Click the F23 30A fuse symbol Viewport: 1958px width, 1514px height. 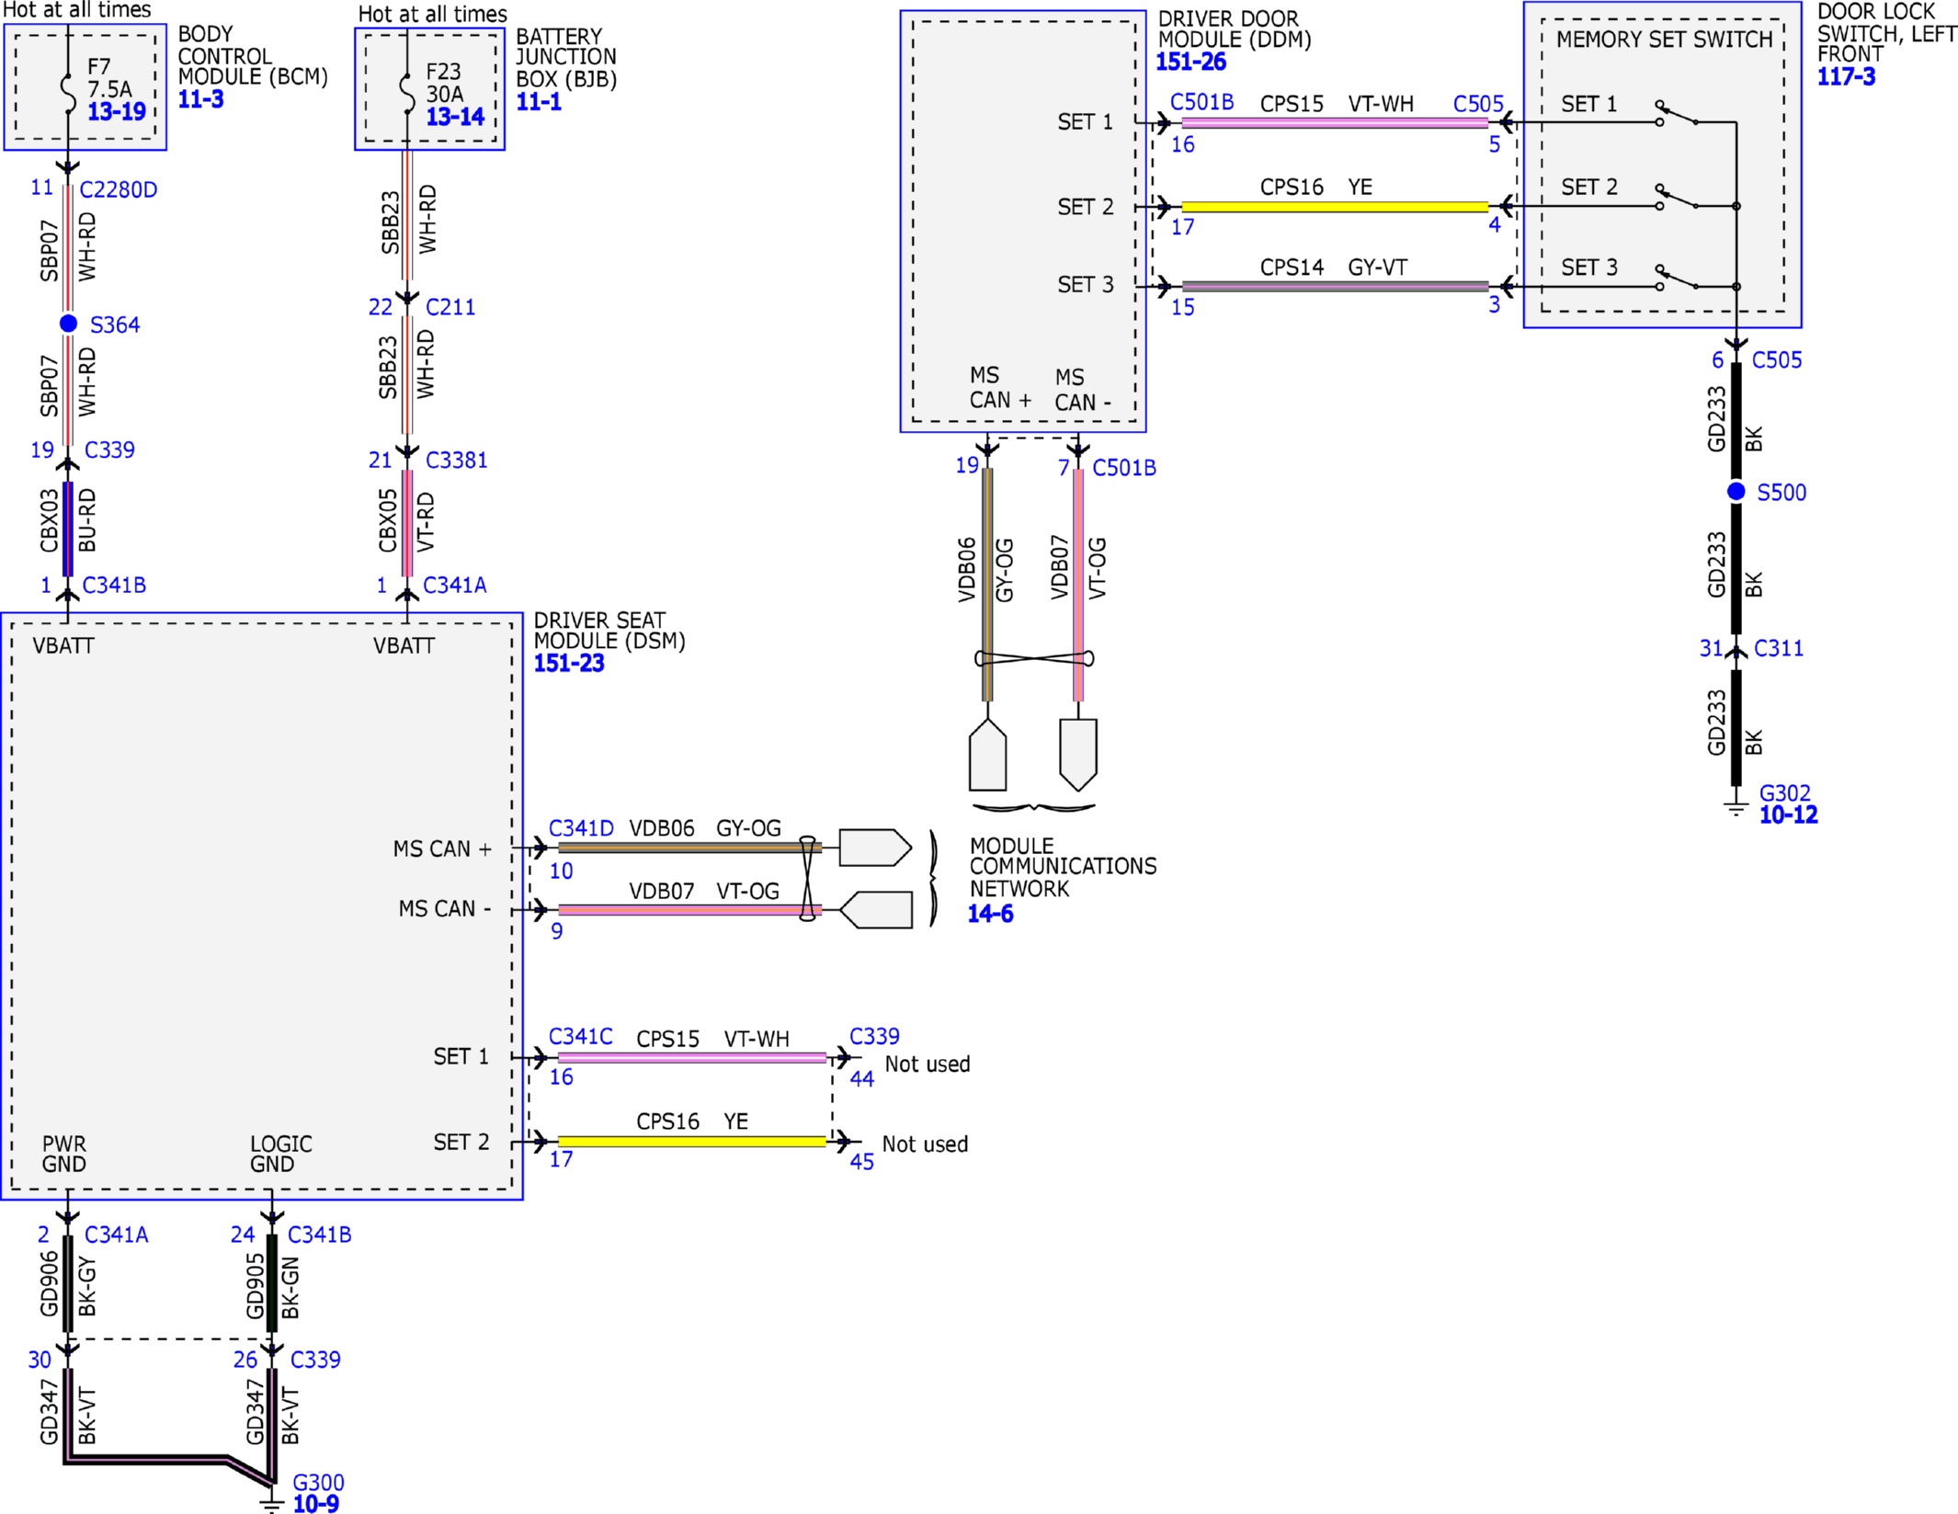tap(406, 92)
